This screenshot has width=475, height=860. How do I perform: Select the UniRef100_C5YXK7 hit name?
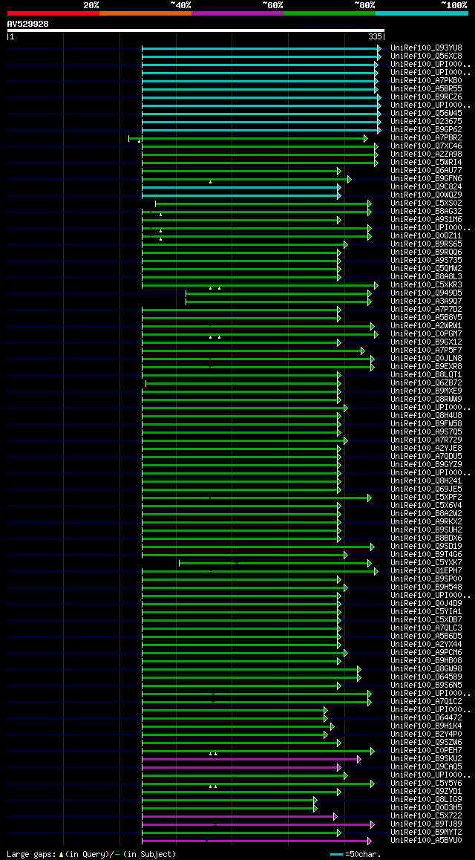click(x=426, y=563)
